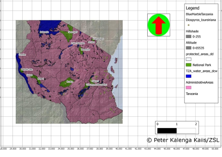Click the white protected_areas_dd legend box
222x157 pixels.
coord(188,59)
